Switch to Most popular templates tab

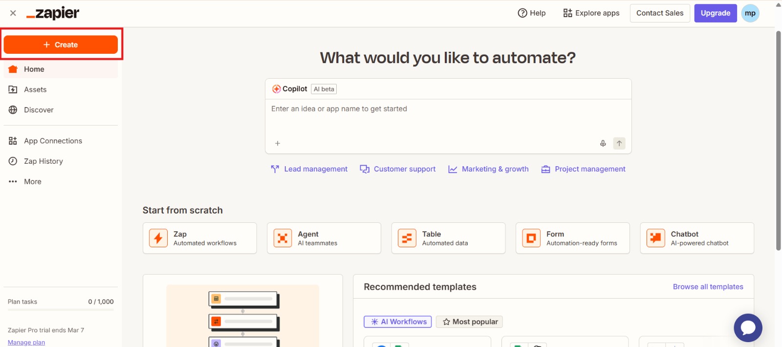coord(469,322)
